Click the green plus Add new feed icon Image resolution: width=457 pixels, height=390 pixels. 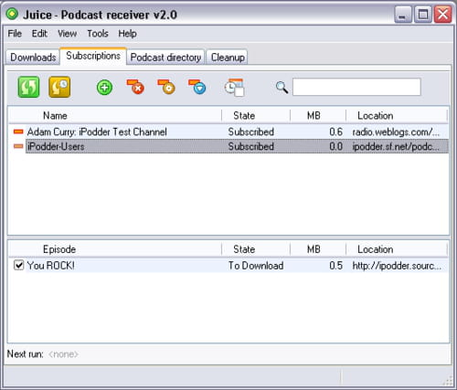pos(104,88)
